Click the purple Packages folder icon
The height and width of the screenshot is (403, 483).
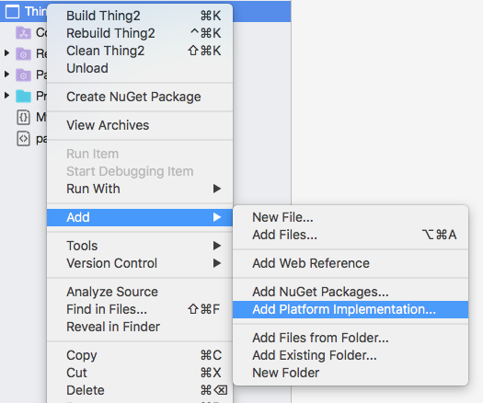23,75
